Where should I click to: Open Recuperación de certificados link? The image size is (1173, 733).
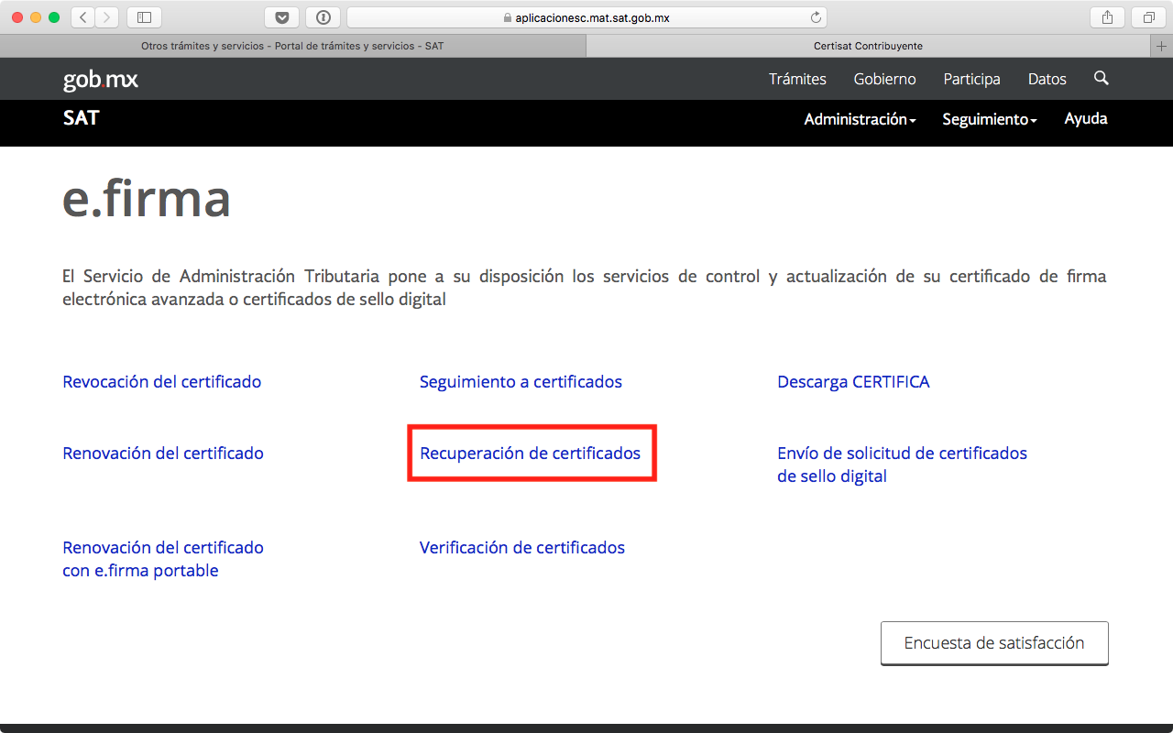click(x=530, y=453)
